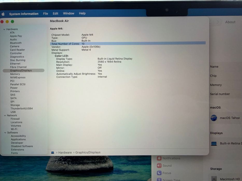This screenshot has height=181, width=242.
Task: Select PCI in the sidebar
Action: [x=12, y=81]
